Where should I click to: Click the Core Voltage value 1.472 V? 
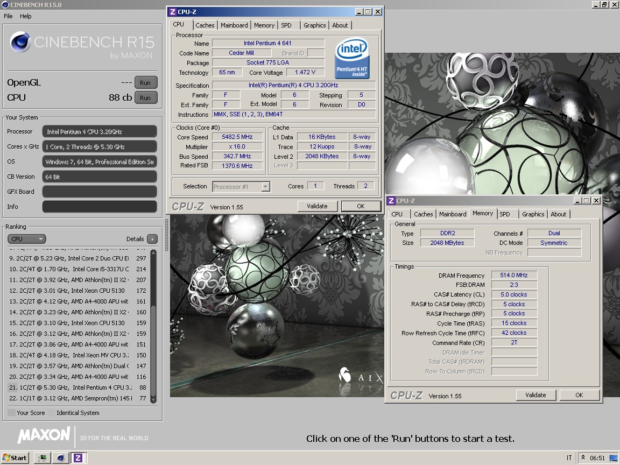305,72
